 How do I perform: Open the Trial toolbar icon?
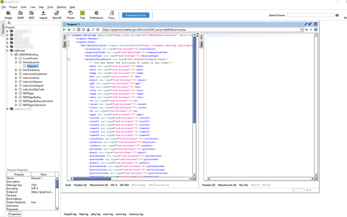(x=82, y=15)
